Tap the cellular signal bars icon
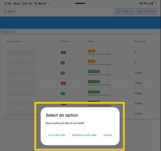The height and width of the screenshot is (151, 161). (x=149, y=3)
